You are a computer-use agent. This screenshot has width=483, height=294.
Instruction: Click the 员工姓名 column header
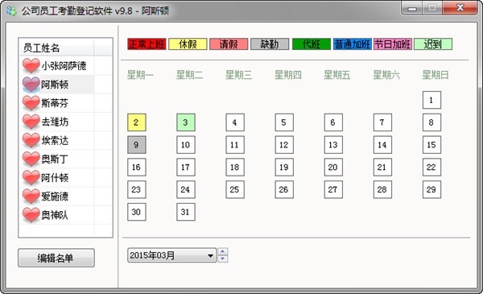[56, 48]
